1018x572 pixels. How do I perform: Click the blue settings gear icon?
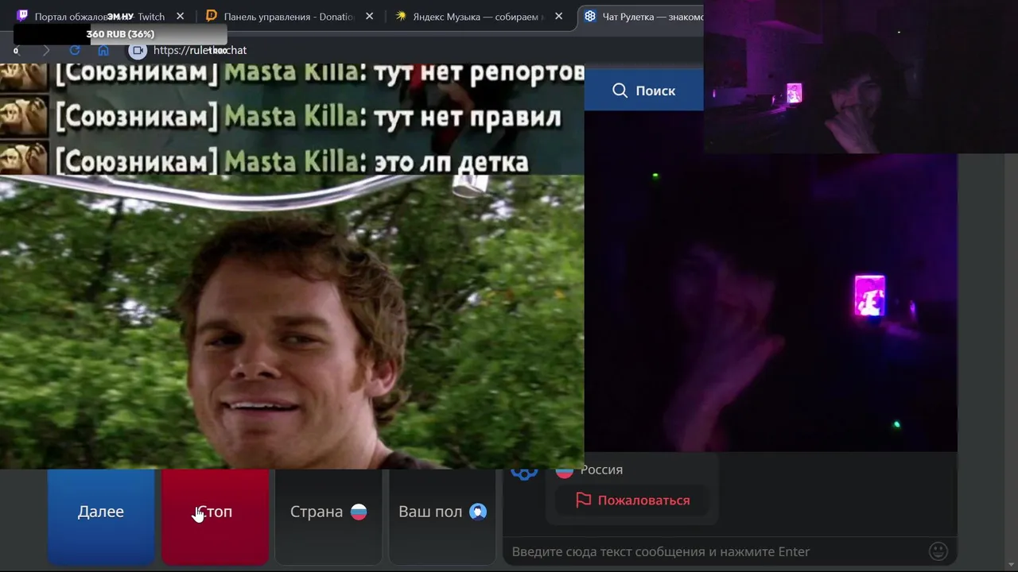pos(524,472)
